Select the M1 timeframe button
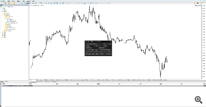The height and width of the screenshot is (107, 206). [88, 3]
